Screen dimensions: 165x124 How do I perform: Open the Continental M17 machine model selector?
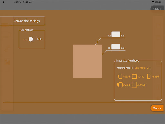click(x=142, y=68)
